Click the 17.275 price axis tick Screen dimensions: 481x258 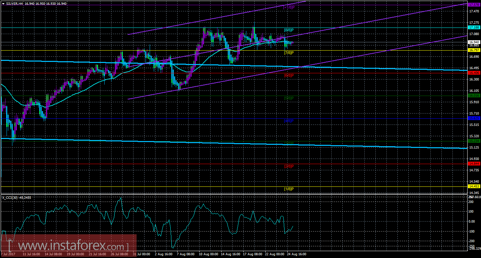pyautogui.click(x=474, y=23)
